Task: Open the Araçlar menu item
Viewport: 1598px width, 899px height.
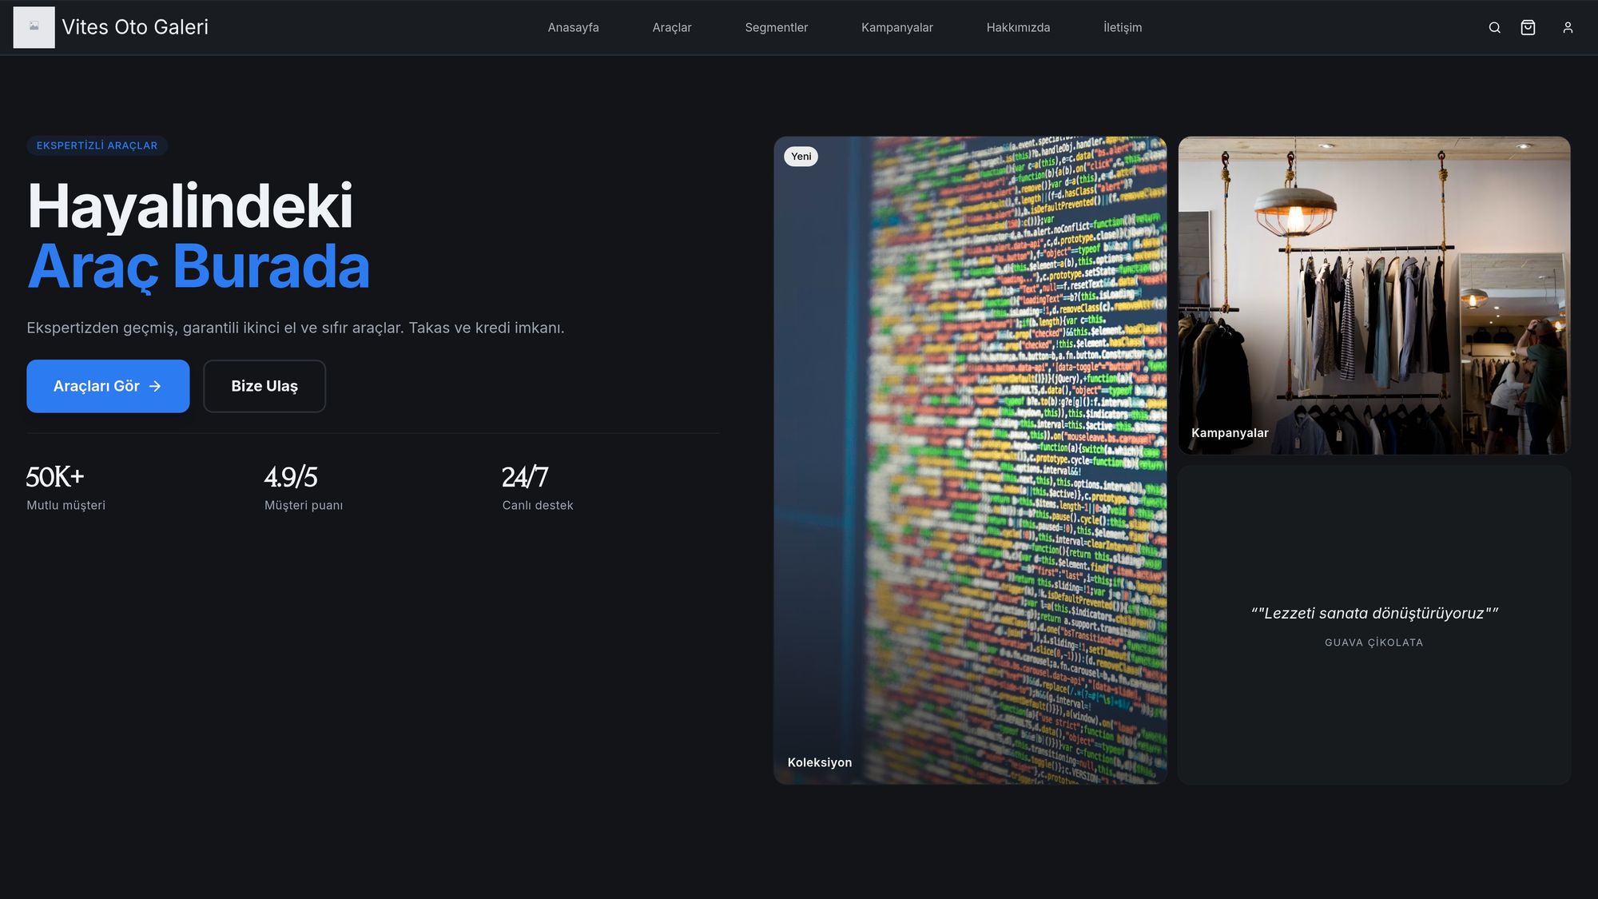Action: pyautogui.click(x=672, y=27)
